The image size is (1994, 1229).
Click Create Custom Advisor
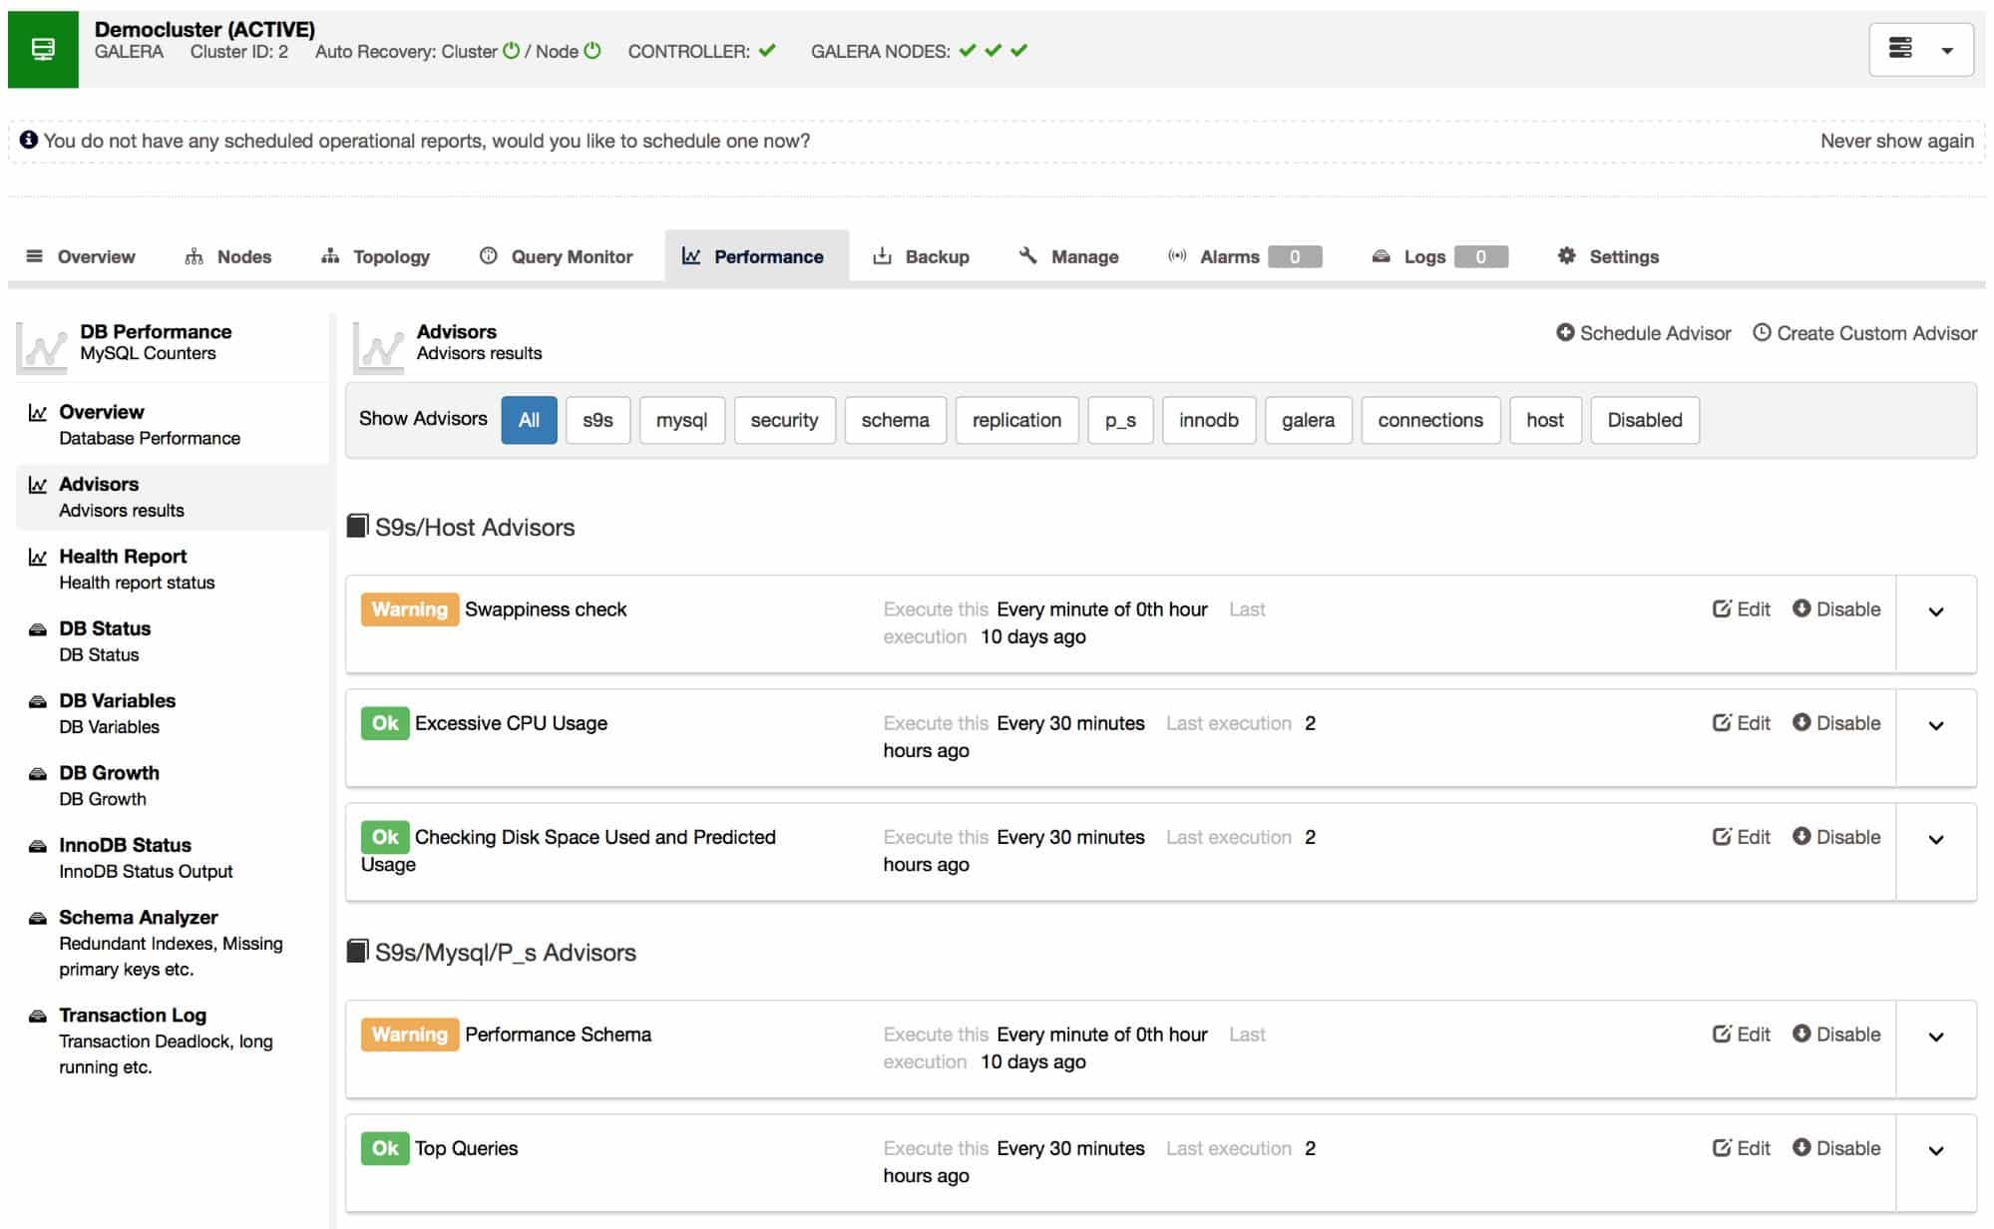click(x=1865, y=333)
